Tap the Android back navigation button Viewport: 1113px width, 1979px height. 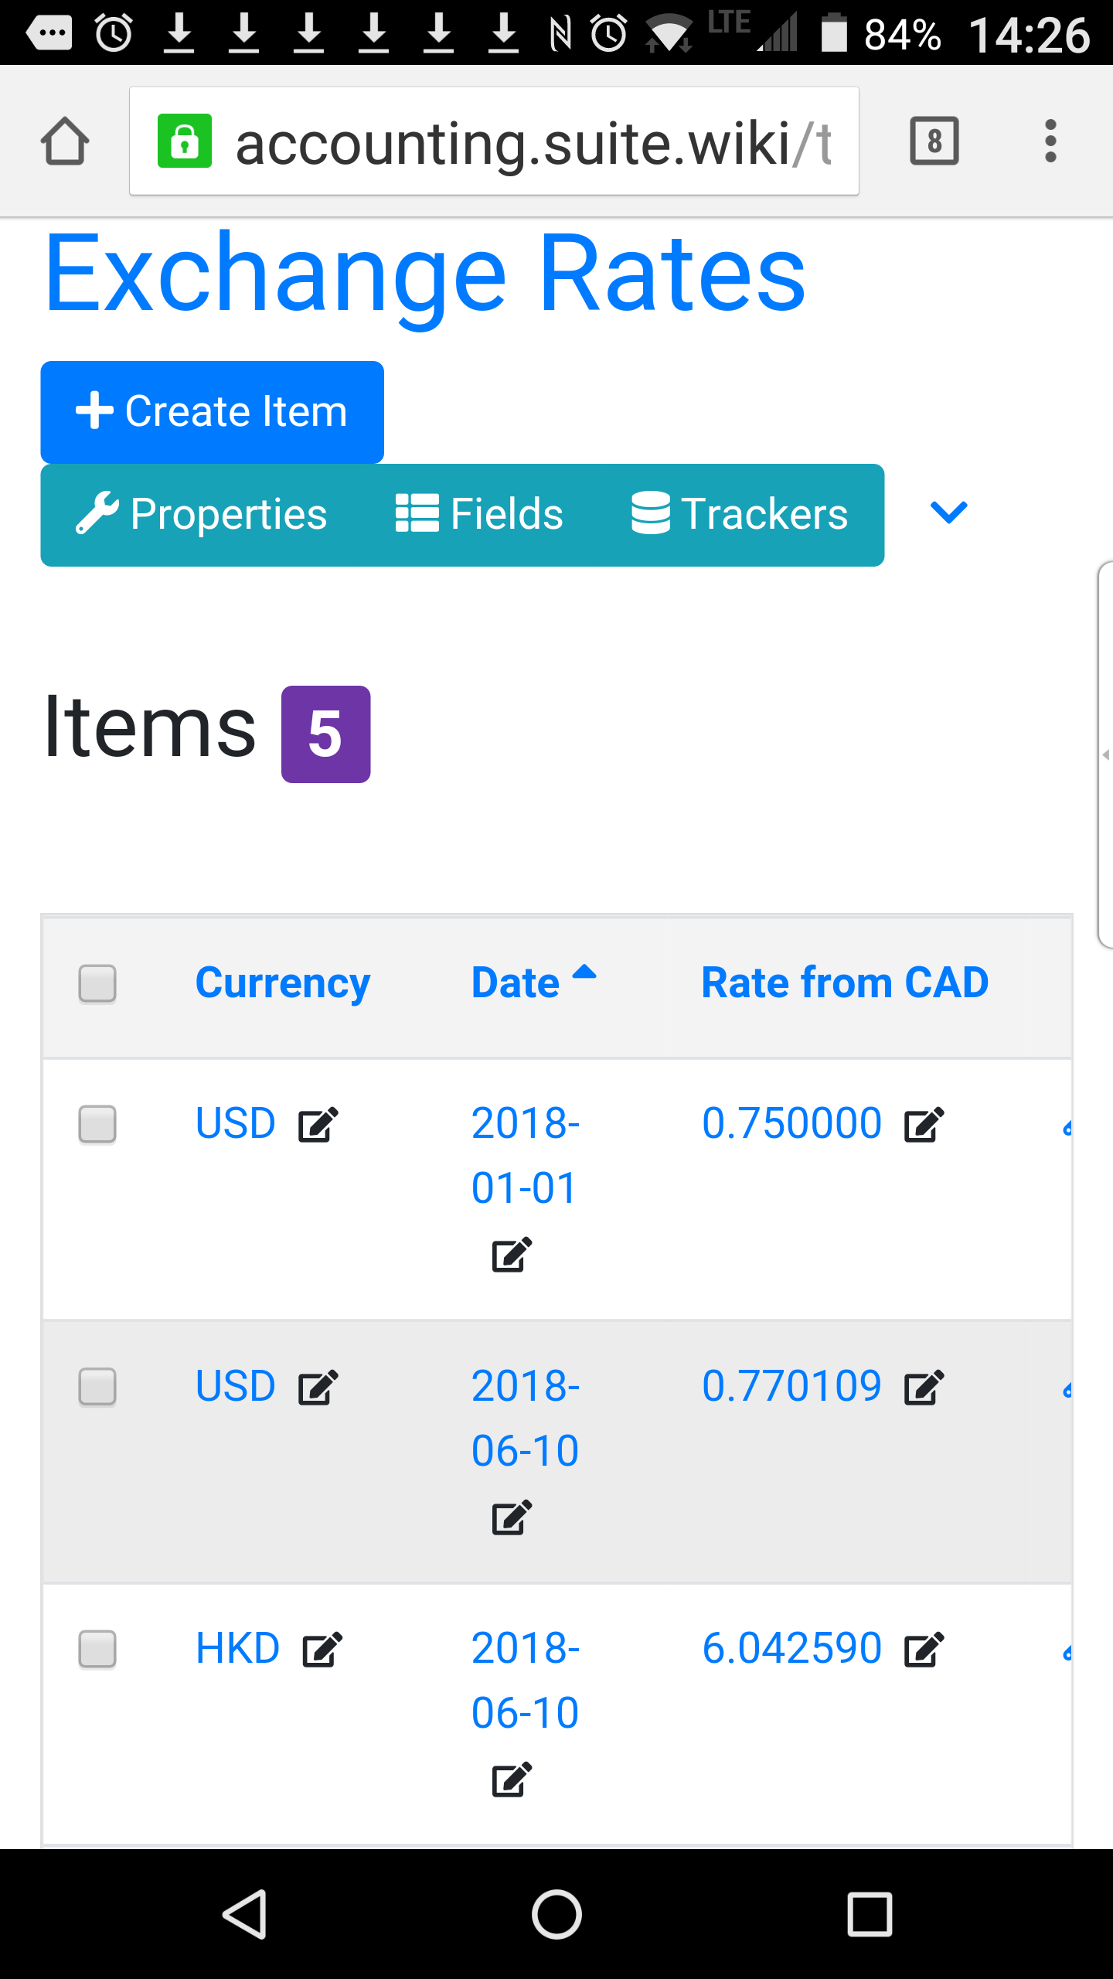click(x=244, y=1915)
